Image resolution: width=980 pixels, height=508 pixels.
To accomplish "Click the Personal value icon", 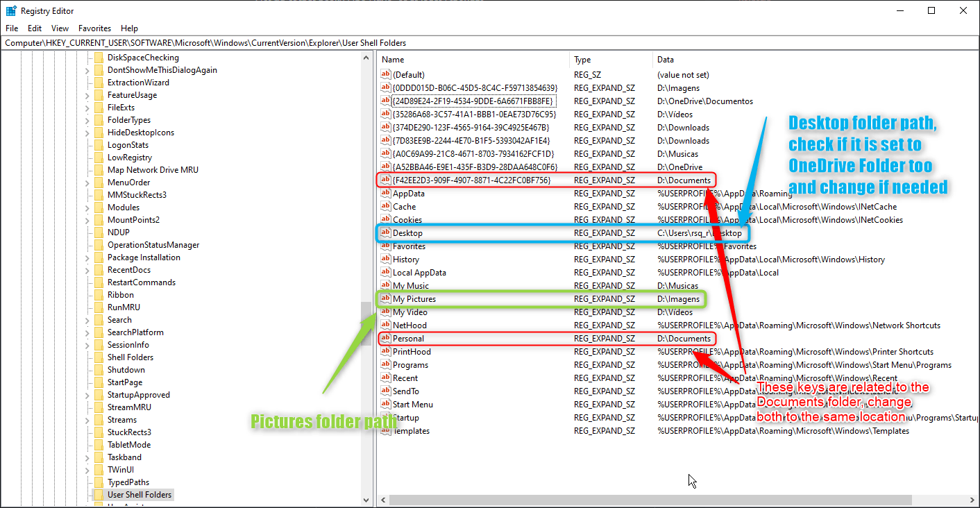I will (386, 338).
